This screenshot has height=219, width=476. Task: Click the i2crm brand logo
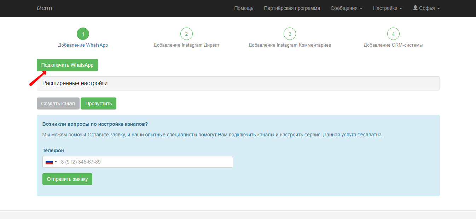click(x=44, y=8)
